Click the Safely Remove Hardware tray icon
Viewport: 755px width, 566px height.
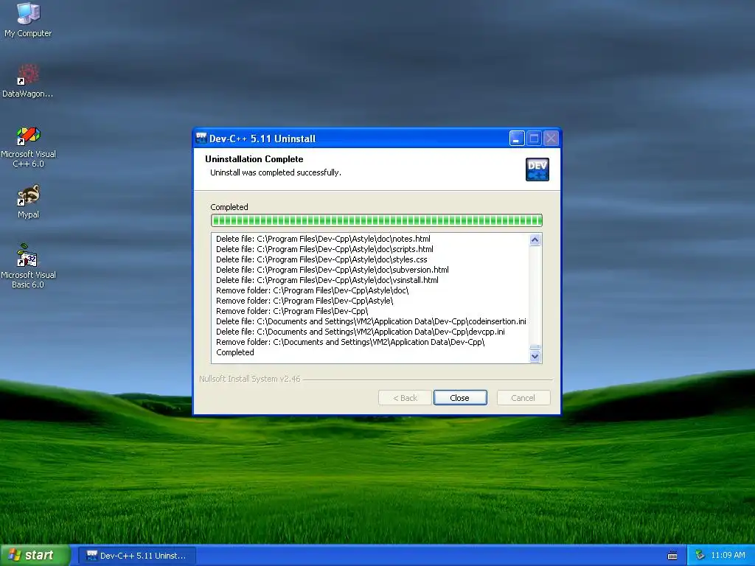point(700,556)
